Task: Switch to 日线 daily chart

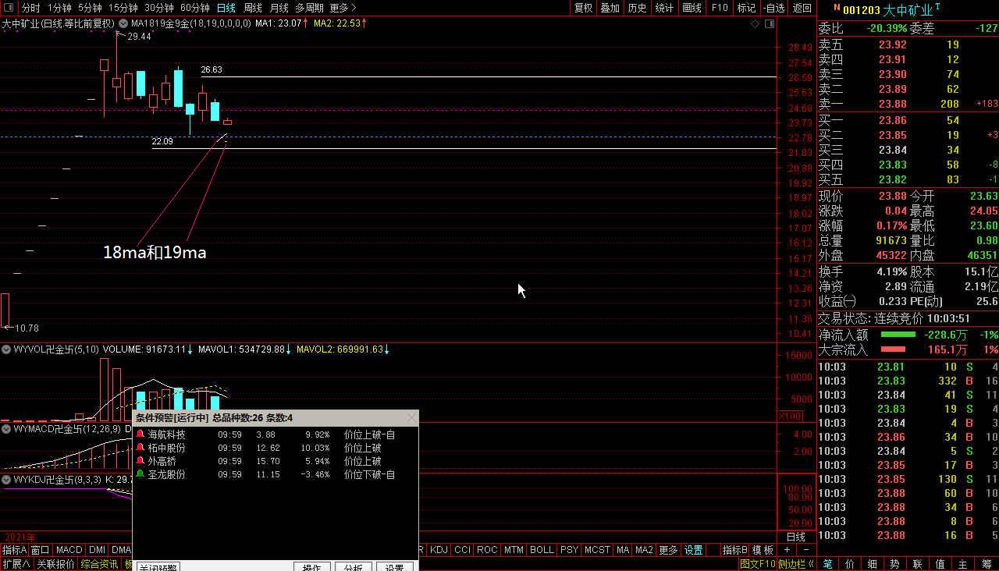Action: [x=226, y=8]
